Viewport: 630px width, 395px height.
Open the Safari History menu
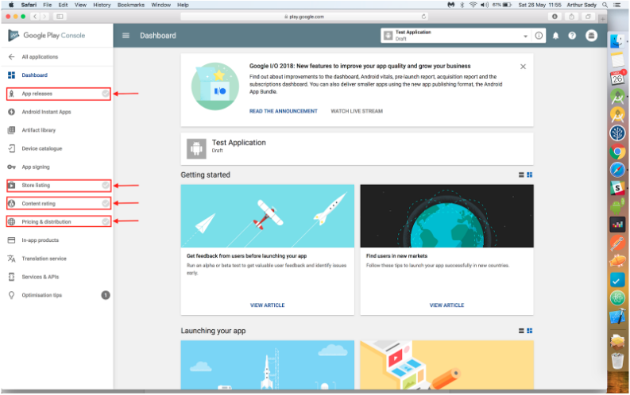(102, 5)
